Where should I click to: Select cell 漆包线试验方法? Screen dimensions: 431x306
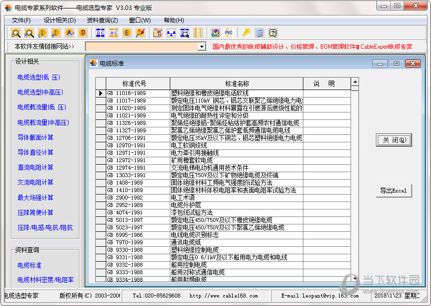(x=237, y=212)
